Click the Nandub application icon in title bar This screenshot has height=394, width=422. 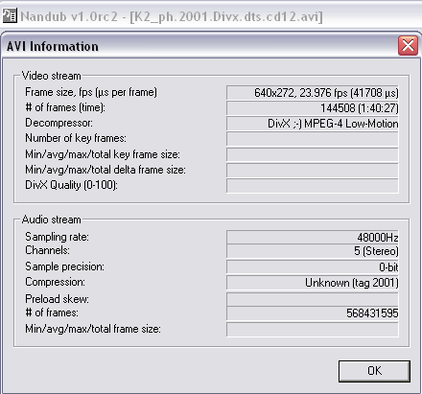[10, 15]
